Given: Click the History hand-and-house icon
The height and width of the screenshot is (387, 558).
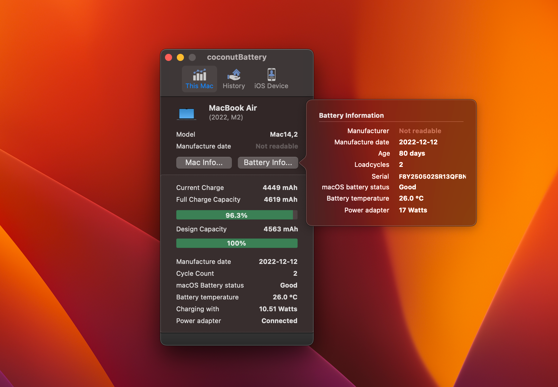Looking at the screenshot, I should pos(234,75).
